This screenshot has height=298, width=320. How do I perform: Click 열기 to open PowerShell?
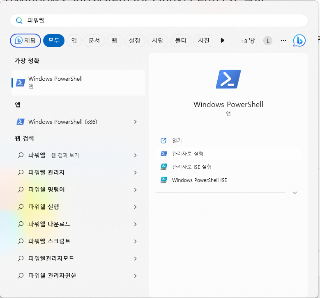point(228,141)
